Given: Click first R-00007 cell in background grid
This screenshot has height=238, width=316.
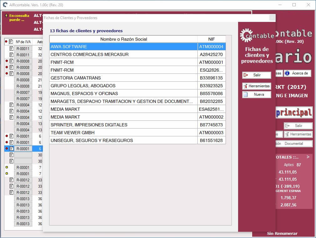Looking at the screenshot, I should pyautogui.click(x=23, y=92).
